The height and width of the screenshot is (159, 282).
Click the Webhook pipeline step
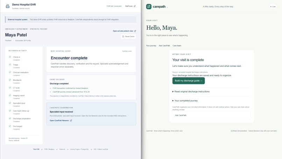(62, 149)
